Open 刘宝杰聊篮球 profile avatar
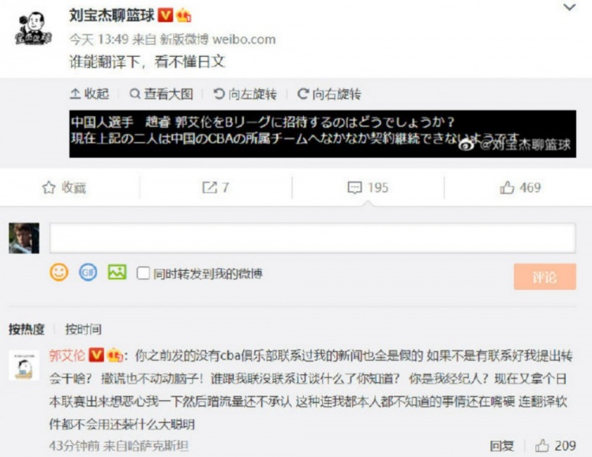592x457 pixels. (33, 28)
